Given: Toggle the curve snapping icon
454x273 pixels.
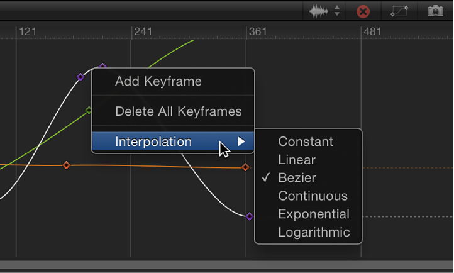Looking at the screenshot, I should (399, 11).
